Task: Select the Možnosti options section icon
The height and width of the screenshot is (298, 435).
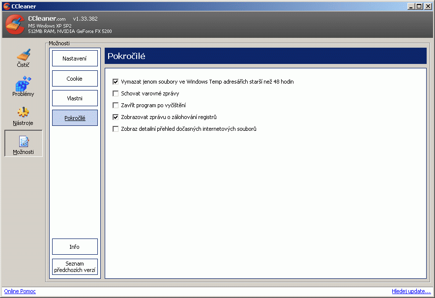Action: 24,144
